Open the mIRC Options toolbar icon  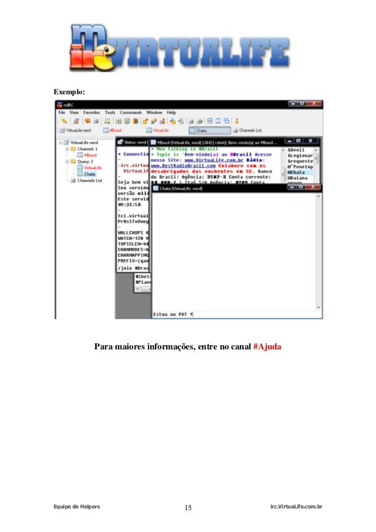tap(77, 121)
